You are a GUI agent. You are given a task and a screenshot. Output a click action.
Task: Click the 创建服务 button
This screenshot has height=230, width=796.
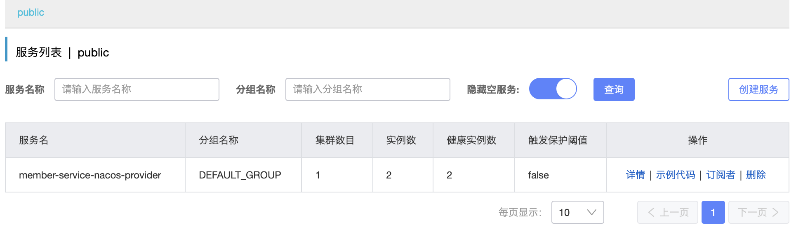point(758,89)
